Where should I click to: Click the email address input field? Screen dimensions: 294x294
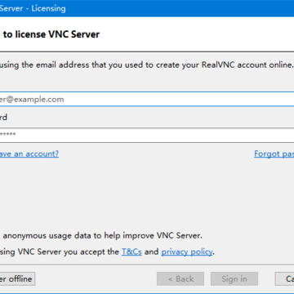click(147, 99)
